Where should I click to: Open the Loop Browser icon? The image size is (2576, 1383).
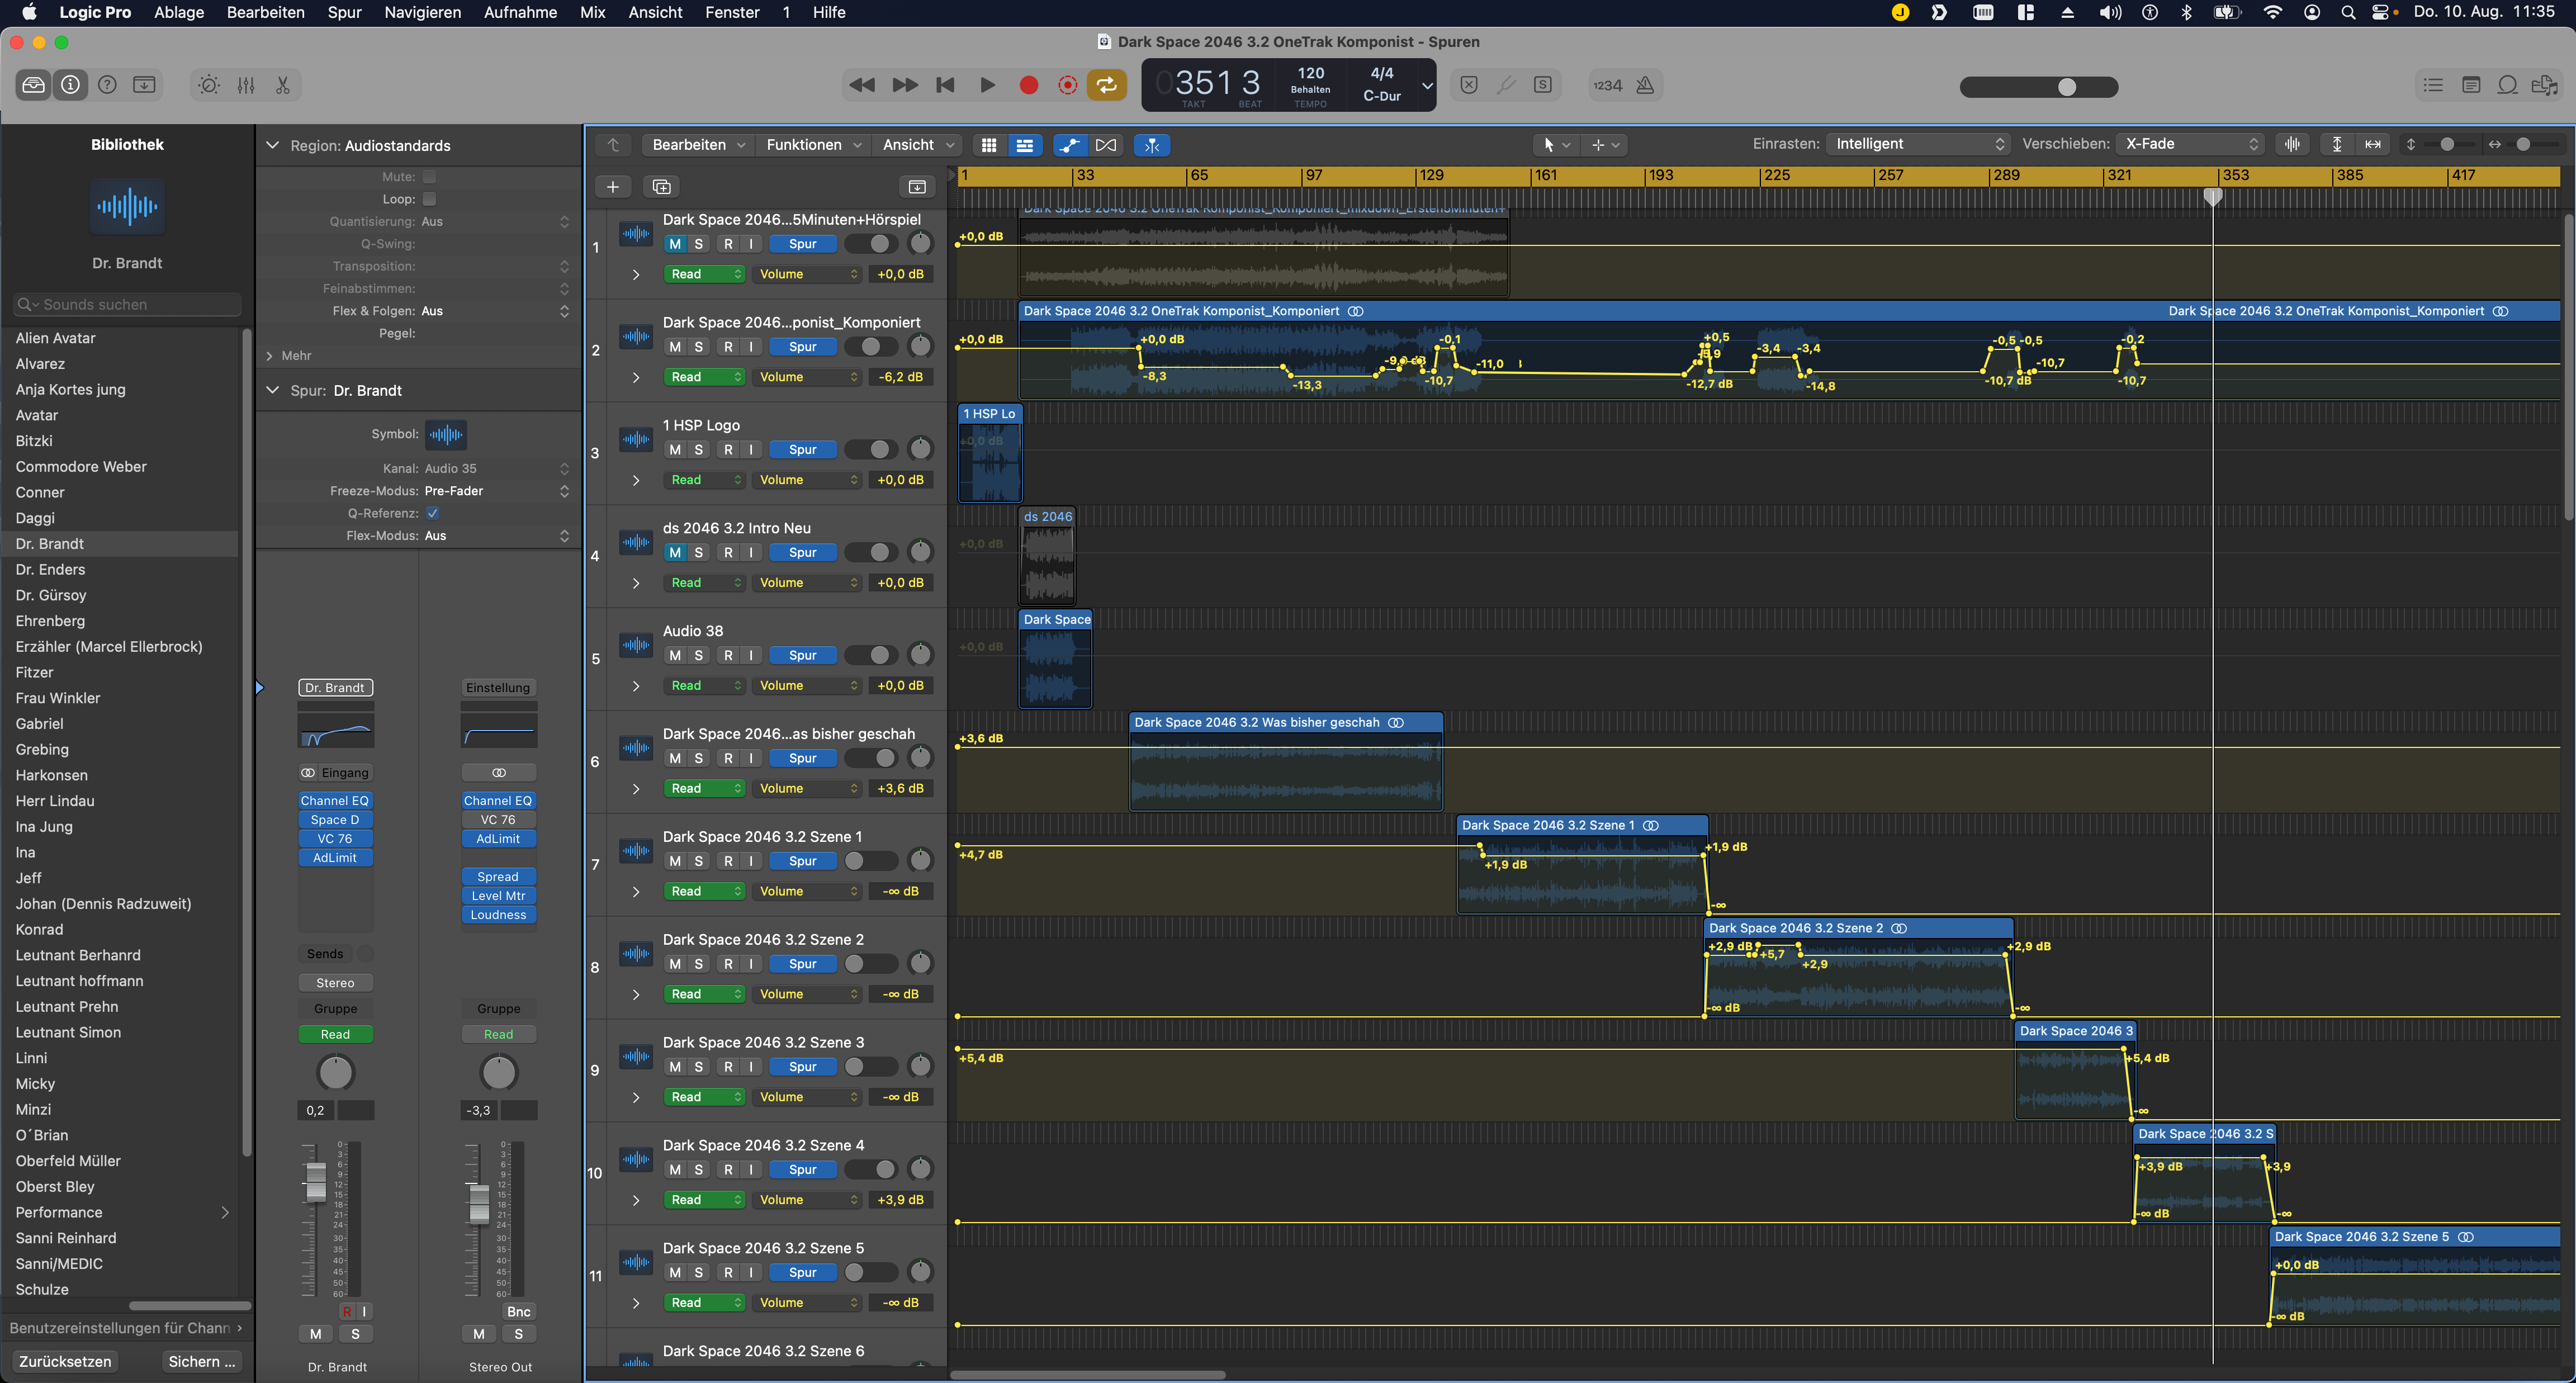[2508, 85]
